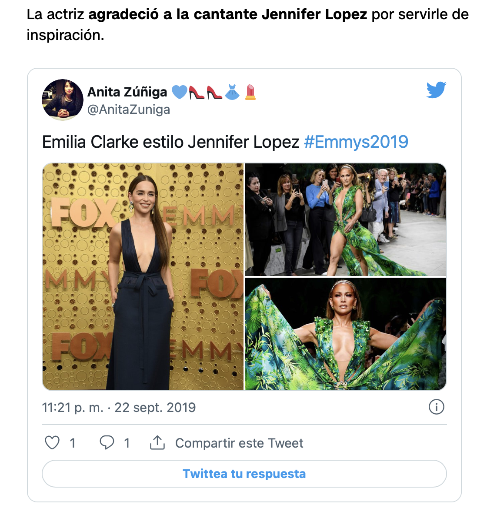Click the share upload arrow icon
Image resolution: width=487 pixels, height=518 pixels.
(x=157, y=443)
